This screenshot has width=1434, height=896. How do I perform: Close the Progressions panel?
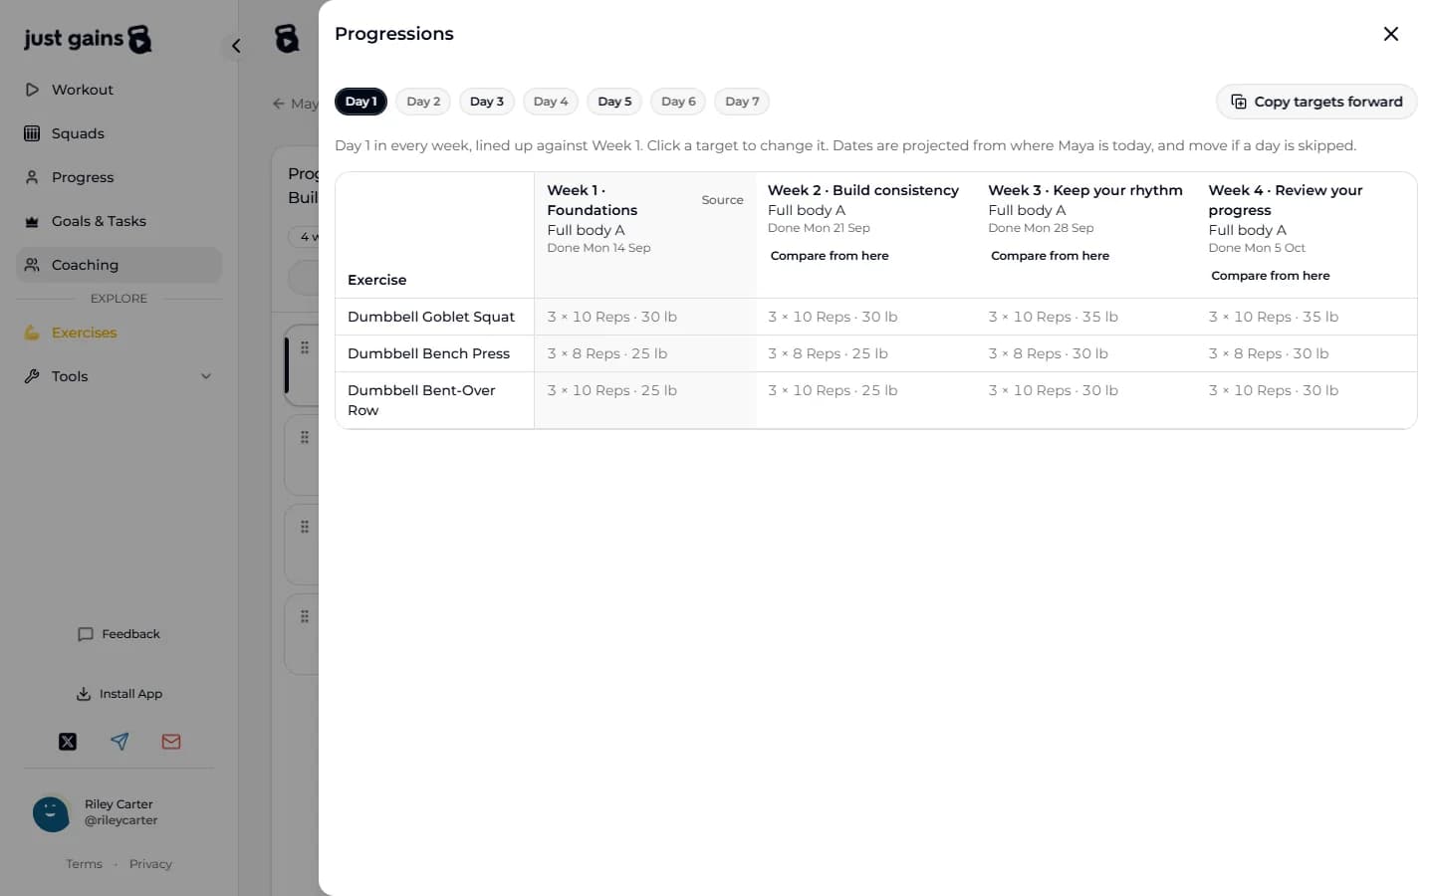[1391, 34]
